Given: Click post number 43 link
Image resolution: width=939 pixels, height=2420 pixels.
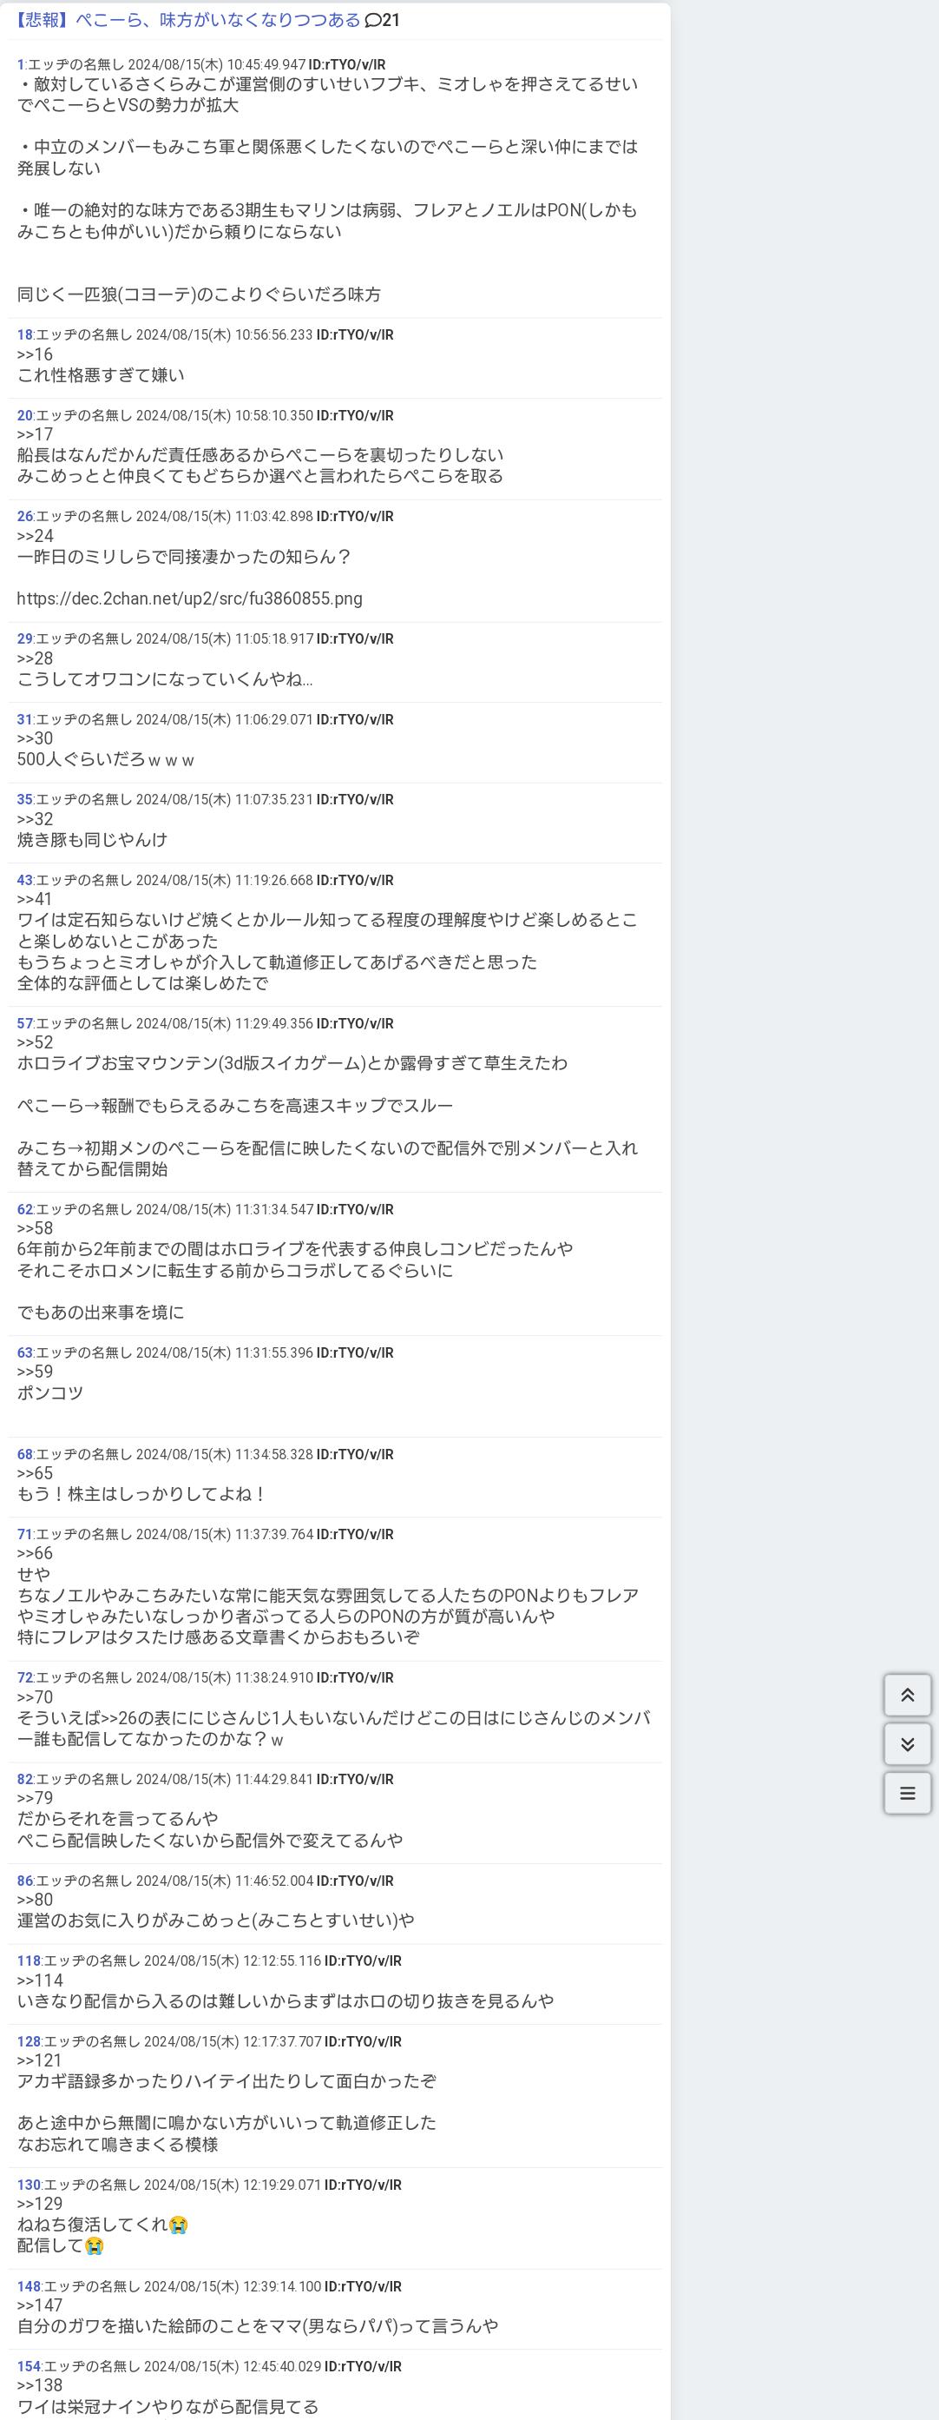Looking at the screenshot, I should click(x=24, y=880).
